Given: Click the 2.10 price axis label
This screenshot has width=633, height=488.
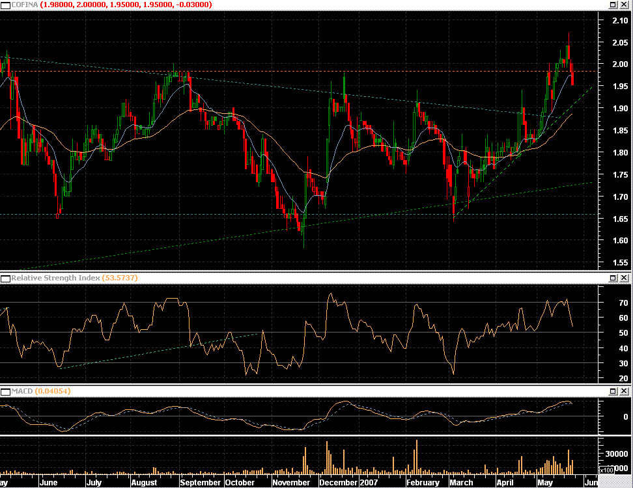Looking at the screenshot, I should pos(620,21).
